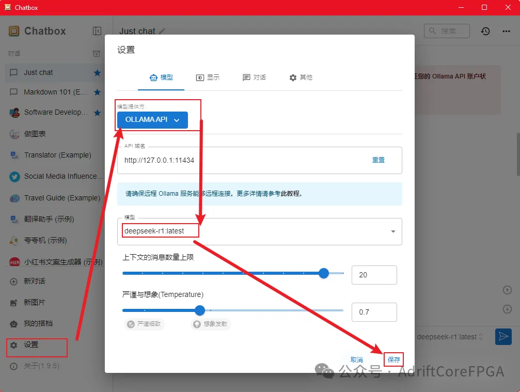520x392 pixels.
Task: Open the 翻译助手 (示例) conversation
Action: tap(55, 219)
